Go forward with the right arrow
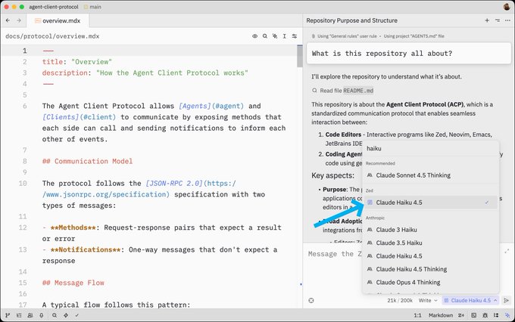 [x=19, y=20]
